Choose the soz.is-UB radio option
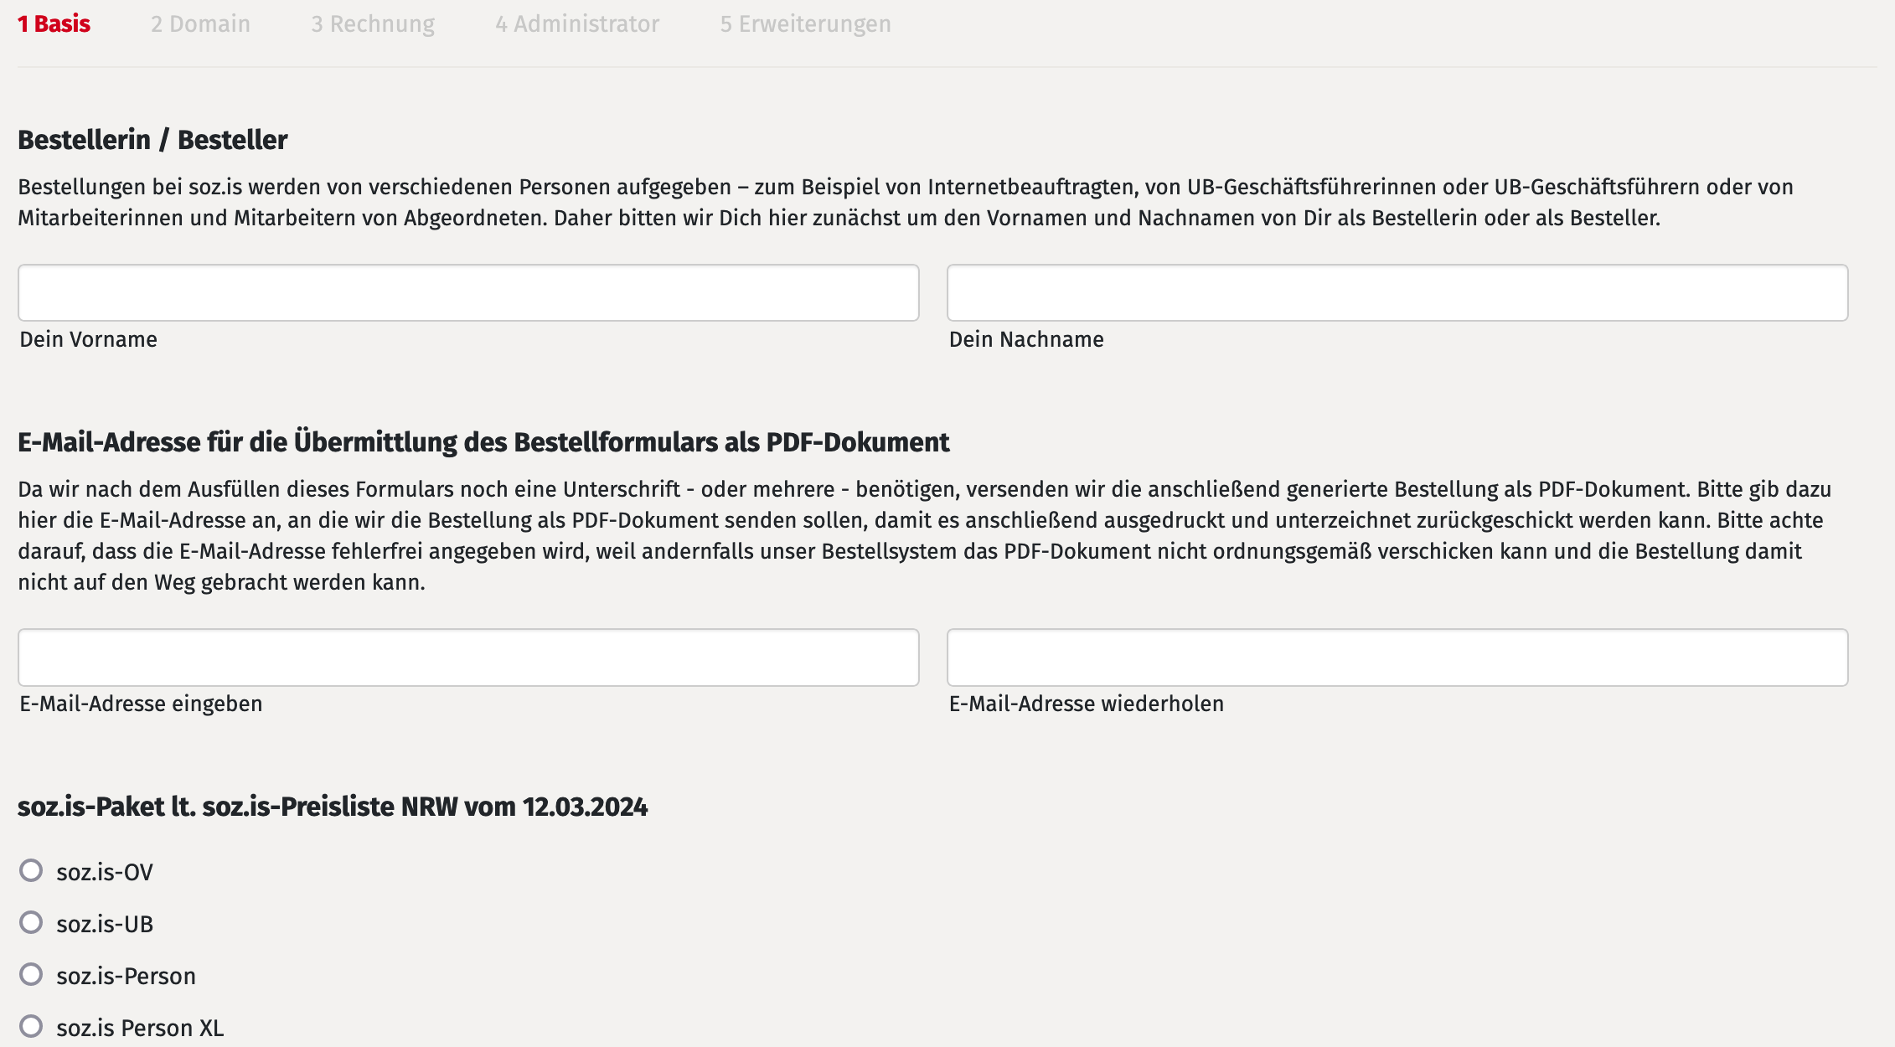The image size is (1895, 1047). [x=32, y=923]
